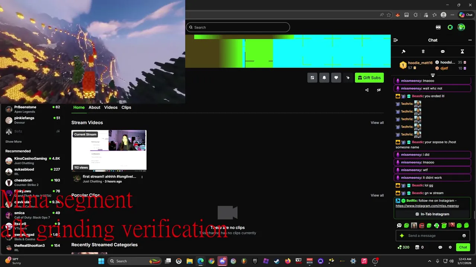Open chessbrah recommended channel
476x267 pixels.
(33, 182)
